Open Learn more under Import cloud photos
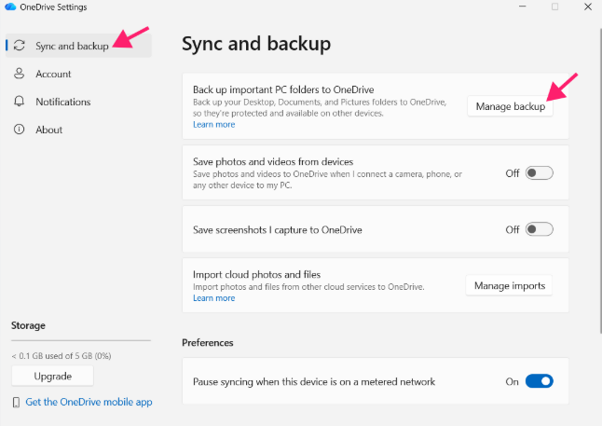Screen dimensions: 602x426 (213, 298)
